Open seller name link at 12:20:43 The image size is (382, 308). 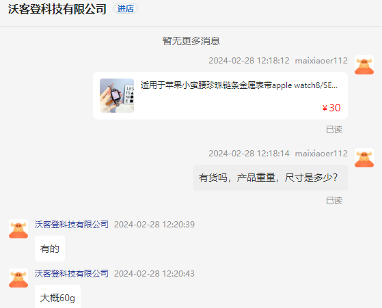[x=71, y=274]
